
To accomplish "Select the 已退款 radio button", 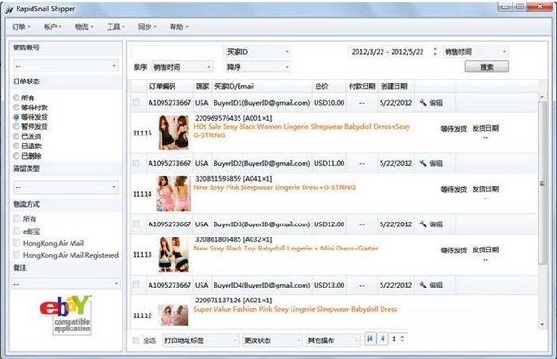I will [x=17, y=146].
